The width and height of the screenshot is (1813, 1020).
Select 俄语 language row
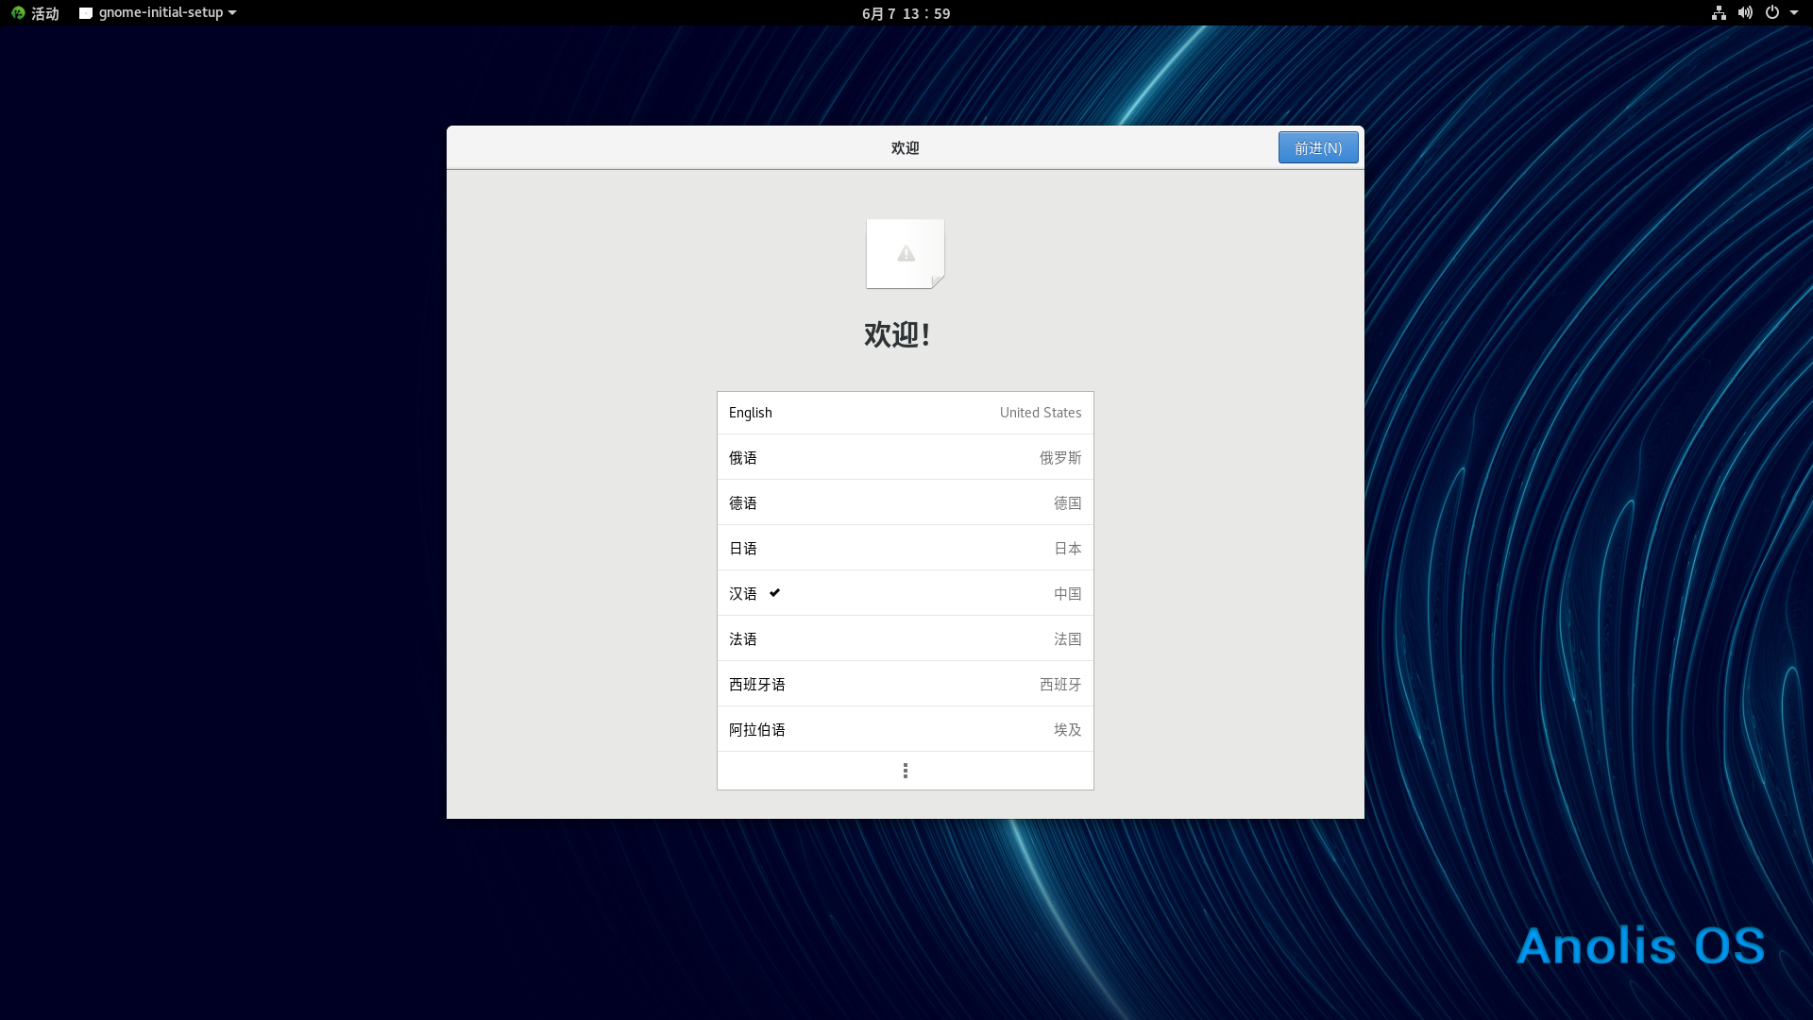coord(905,458)
